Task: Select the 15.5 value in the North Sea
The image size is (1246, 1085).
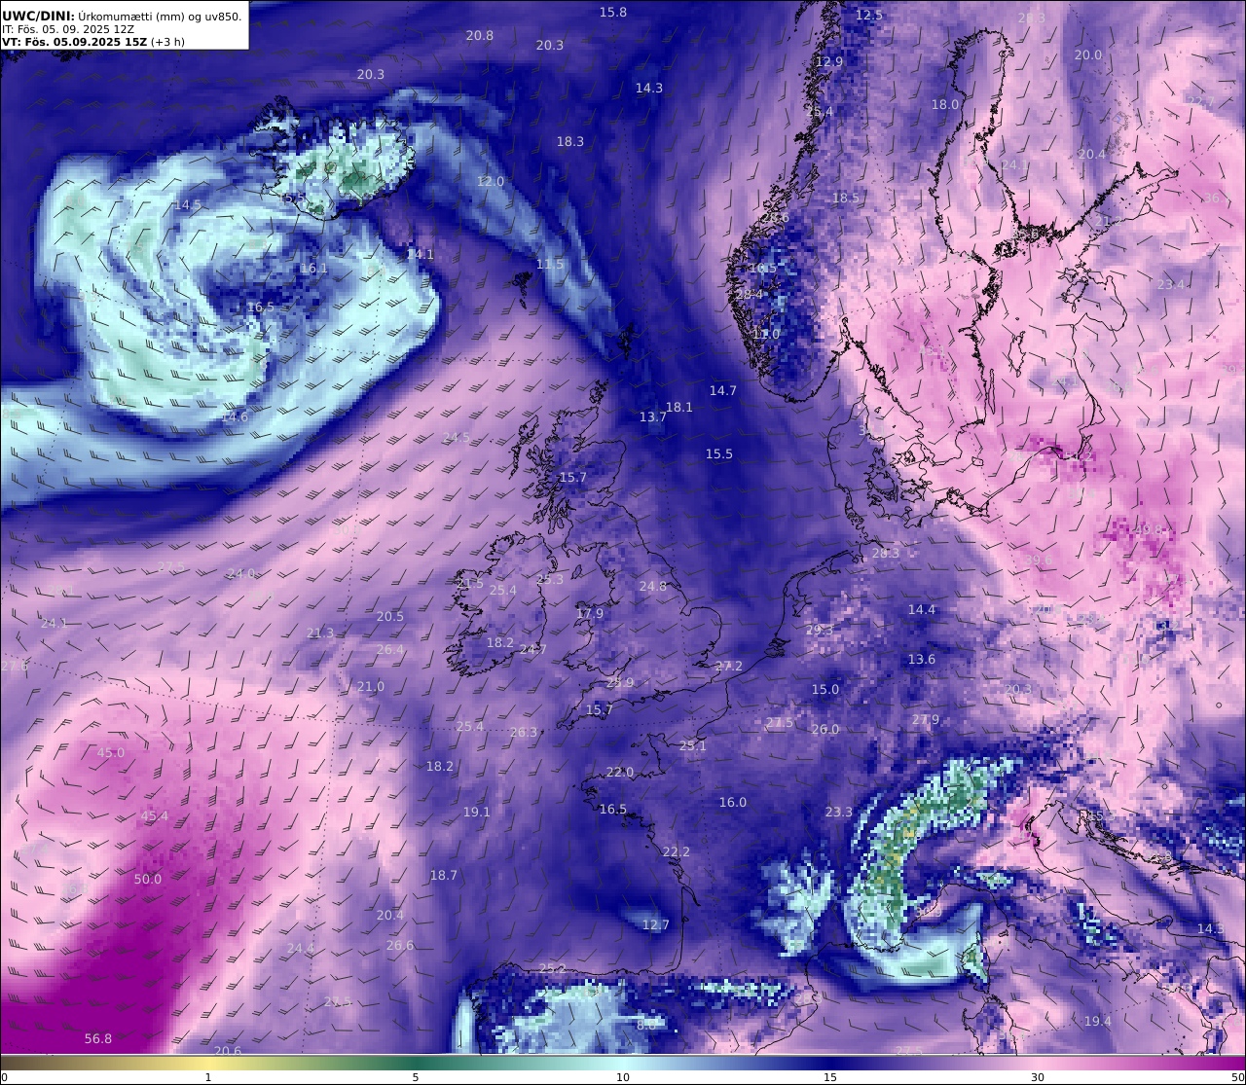Action: (719, 454)
